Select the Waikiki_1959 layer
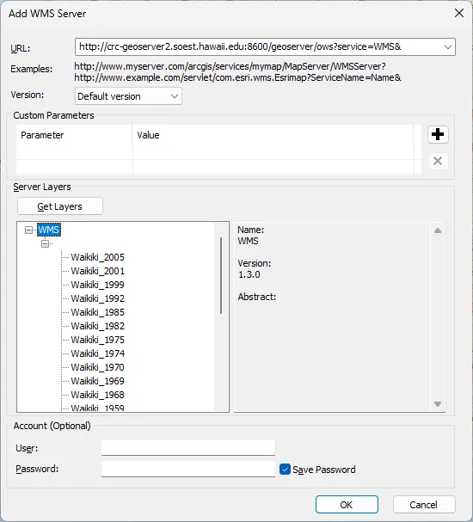 [97, 408]
